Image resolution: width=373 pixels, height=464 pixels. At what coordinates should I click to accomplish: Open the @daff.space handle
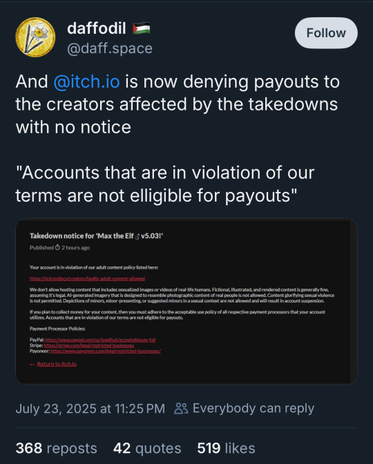pos(110,48)
